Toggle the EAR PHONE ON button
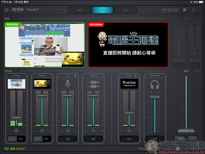The height and width of the screenshot is (154, 205). (x=155, y=139)
